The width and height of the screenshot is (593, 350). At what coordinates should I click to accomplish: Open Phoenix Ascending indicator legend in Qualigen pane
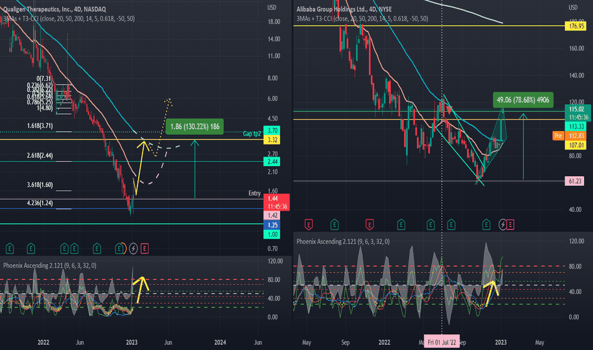click(50, 265)
